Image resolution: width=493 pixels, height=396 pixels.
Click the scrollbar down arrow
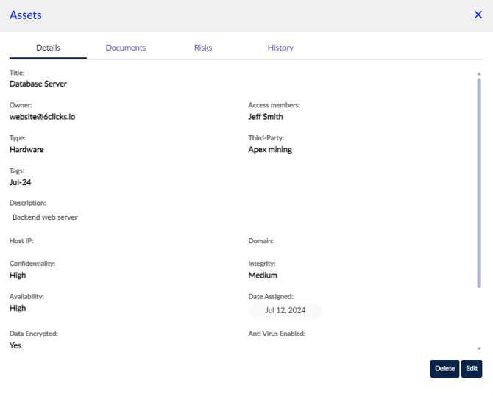(479, 348)
